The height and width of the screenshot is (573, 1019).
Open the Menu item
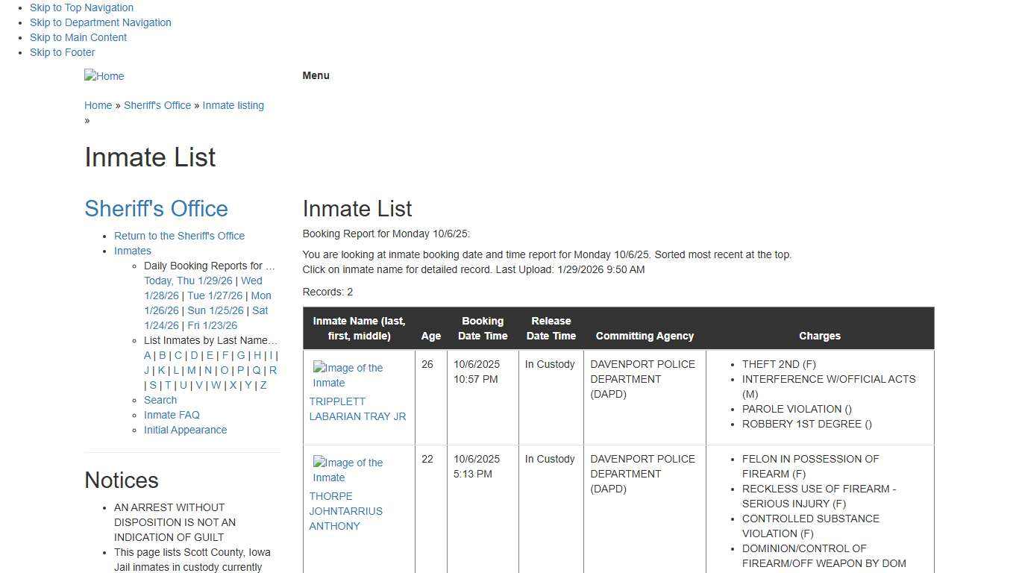coord(316,75)
